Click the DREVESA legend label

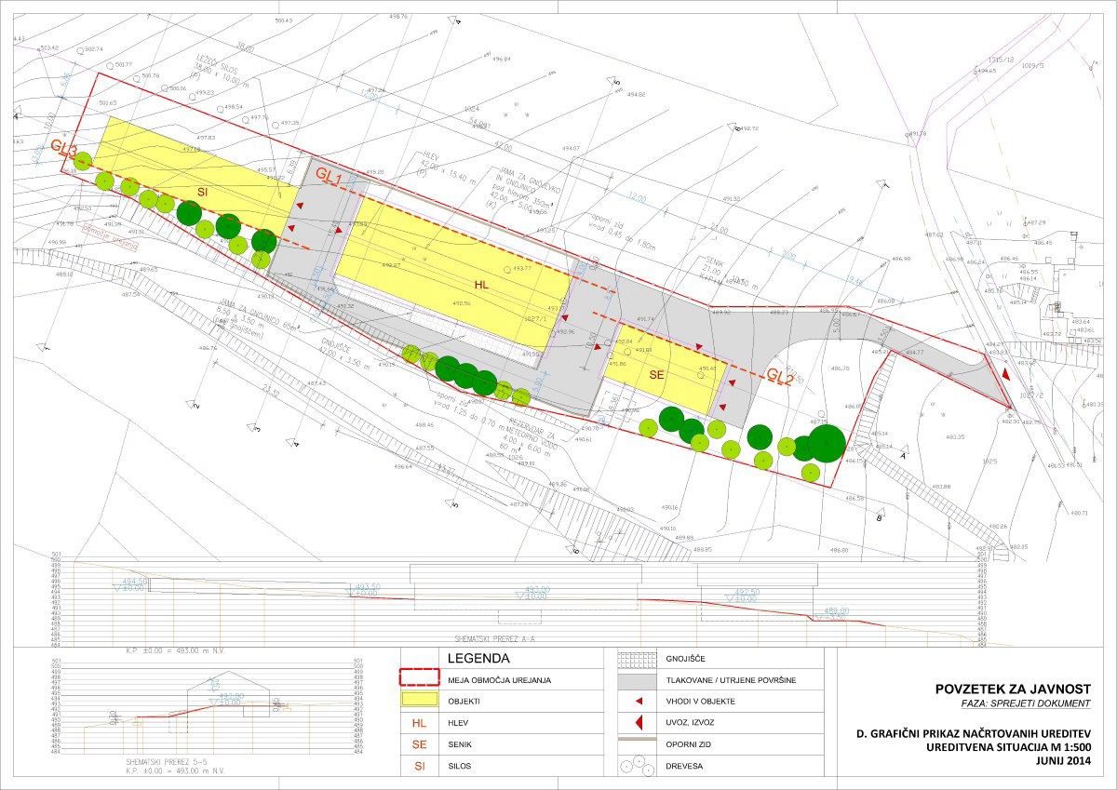684,767
